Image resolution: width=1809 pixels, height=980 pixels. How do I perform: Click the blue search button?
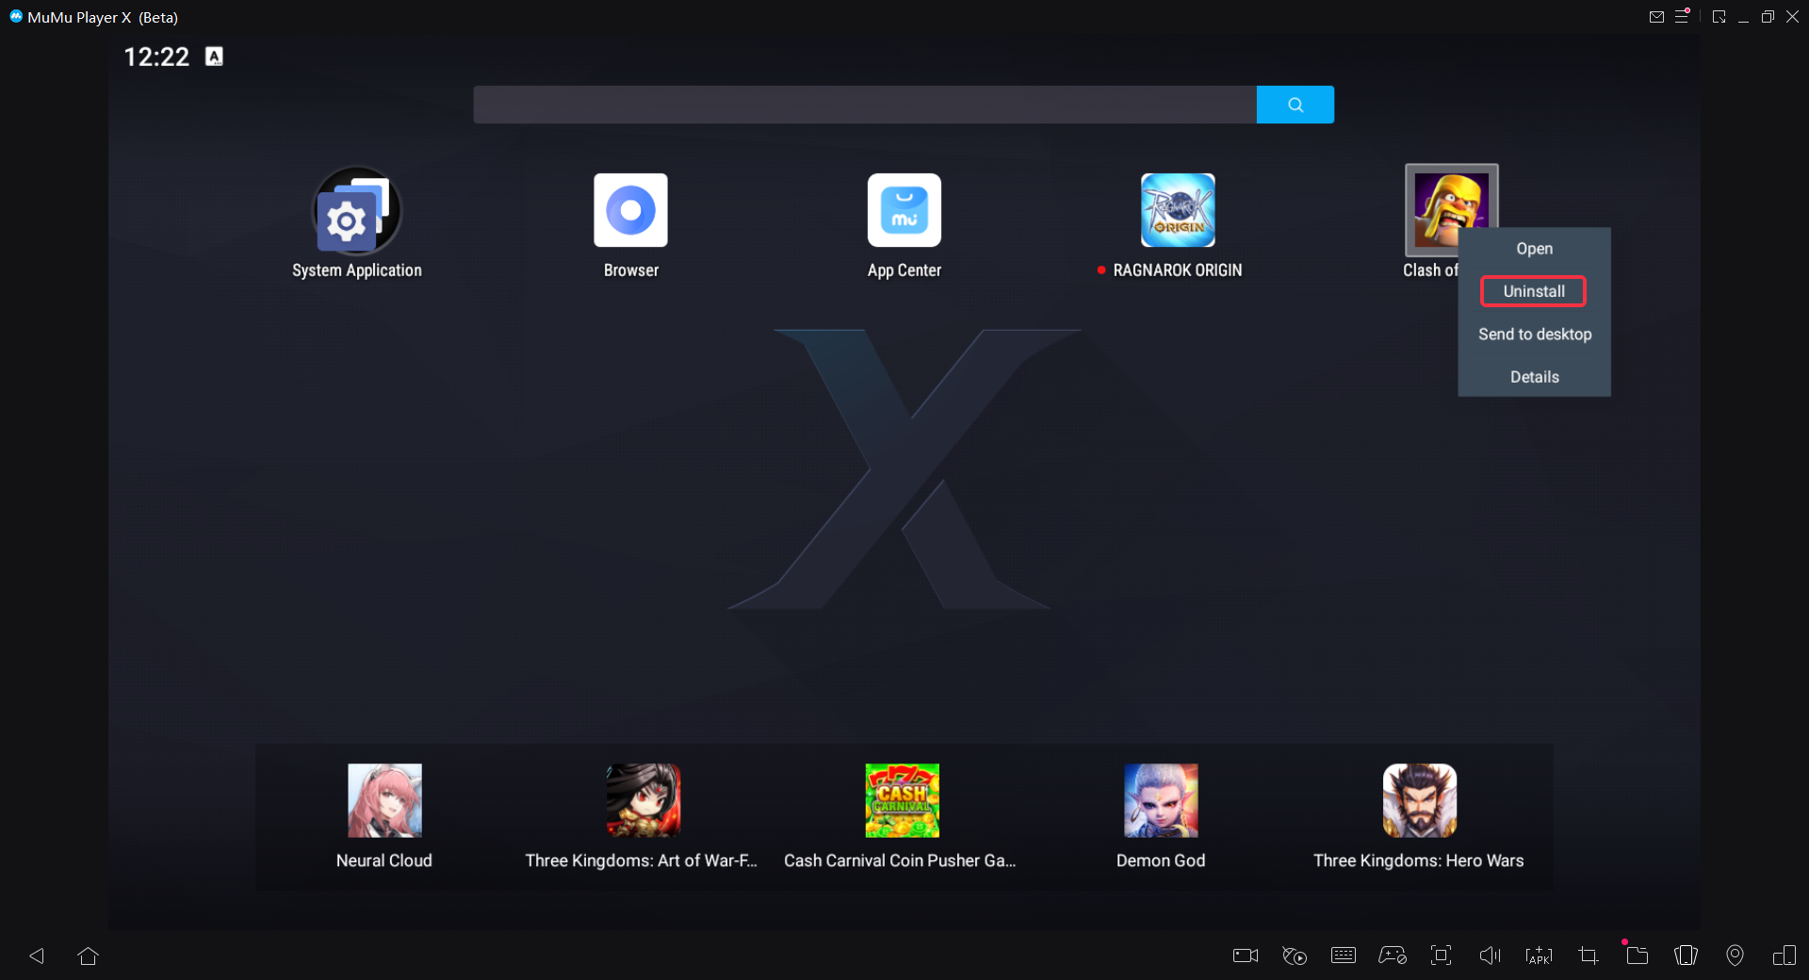[1296, 105]
